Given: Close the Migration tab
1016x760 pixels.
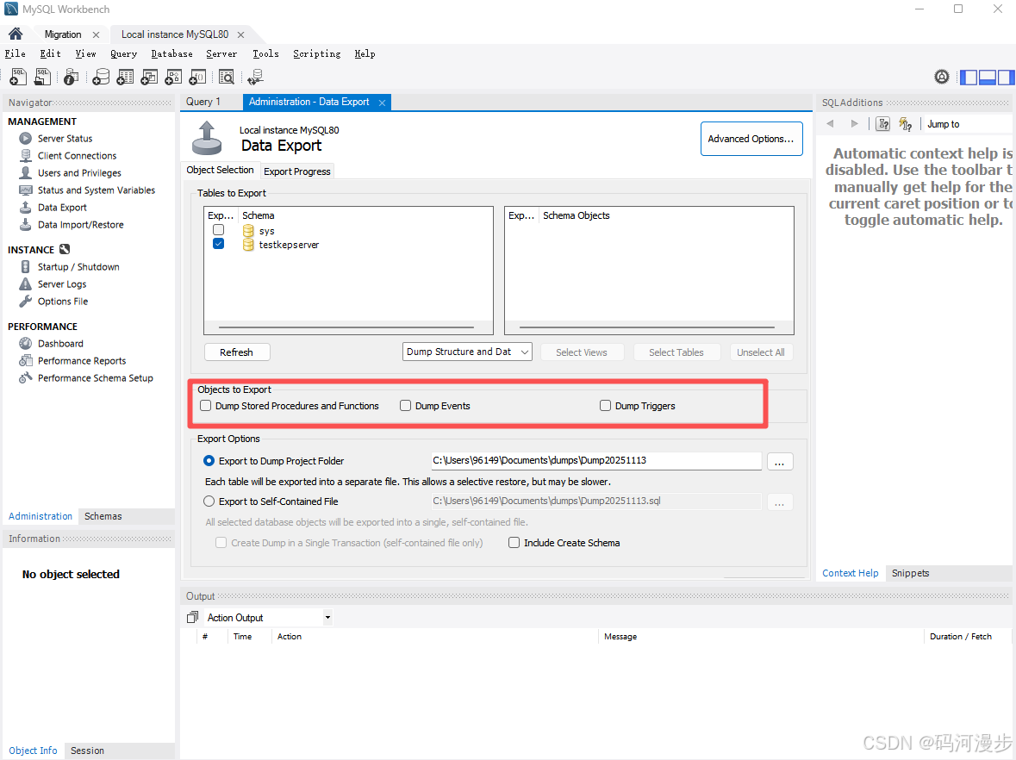Looking at the screenshot, I should (96, 34).
